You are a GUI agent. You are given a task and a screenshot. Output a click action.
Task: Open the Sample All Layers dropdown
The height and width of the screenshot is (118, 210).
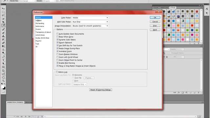[x=49, y=1]
